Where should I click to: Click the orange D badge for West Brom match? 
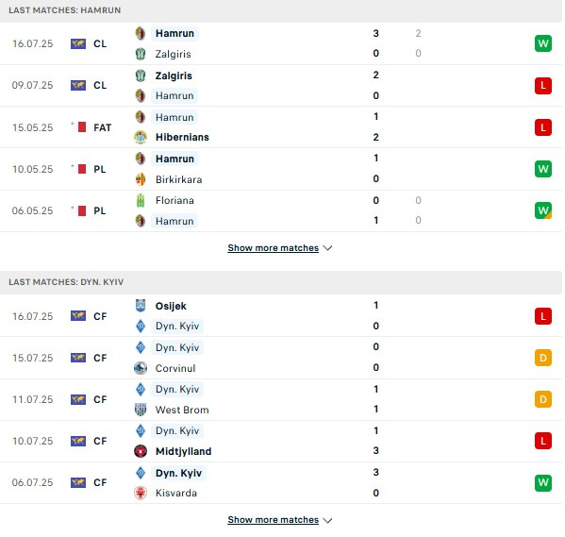(543, 399)
